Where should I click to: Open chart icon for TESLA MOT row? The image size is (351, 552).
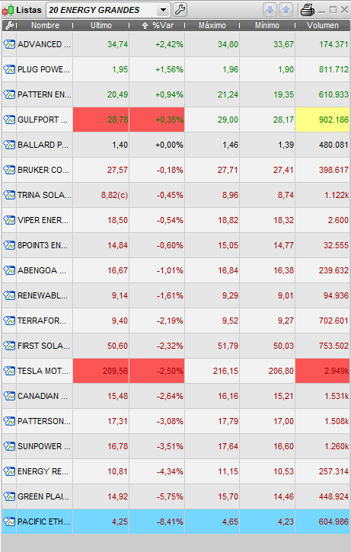pos(9,371)
